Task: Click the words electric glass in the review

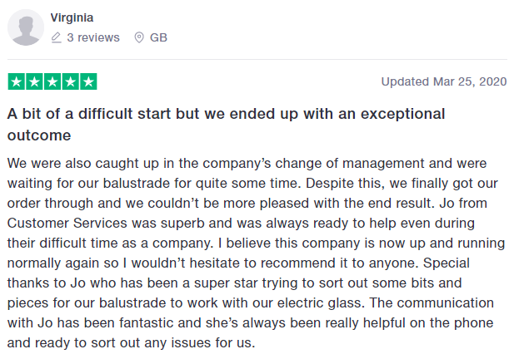Action: [x=319, y=302]
